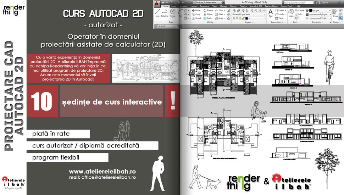Click the large Text tool in Annotation
The image size is (344, 195).
point(271,13)
